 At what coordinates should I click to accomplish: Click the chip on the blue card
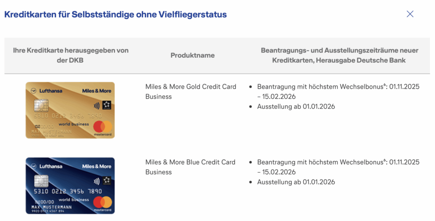pos(41,181)
